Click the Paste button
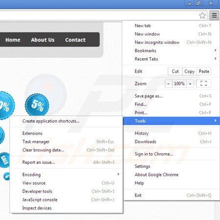 pyautogui.click(x=204, y=71)
